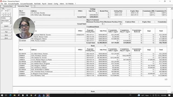Viewport: 173px width, 97px height.
Task: Click the scroll up arrow of the report
Action: [172, 8]
